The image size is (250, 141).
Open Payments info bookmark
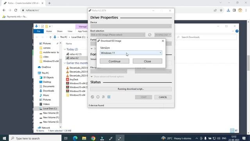[x=15, y=16]
